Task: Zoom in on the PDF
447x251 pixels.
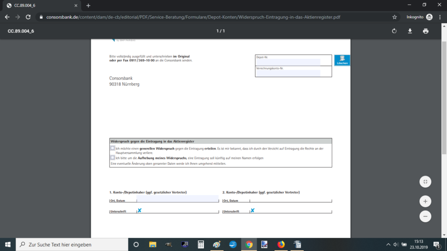Action: point(425,201)
